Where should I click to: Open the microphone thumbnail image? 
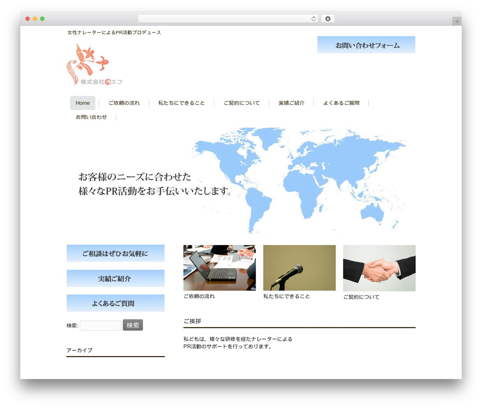click(299, 268)
